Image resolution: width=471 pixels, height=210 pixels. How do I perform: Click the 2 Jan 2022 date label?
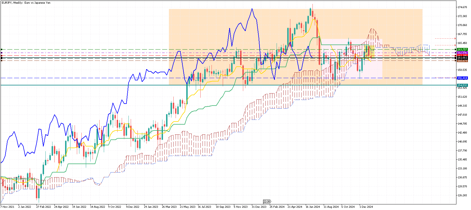coord(25,207)
